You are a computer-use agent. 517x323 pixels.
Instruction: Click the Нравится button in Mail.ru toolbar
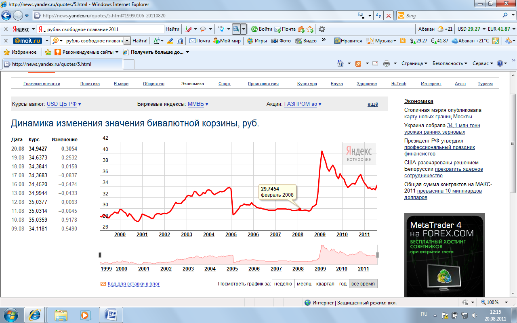click(x=348, y=41)
